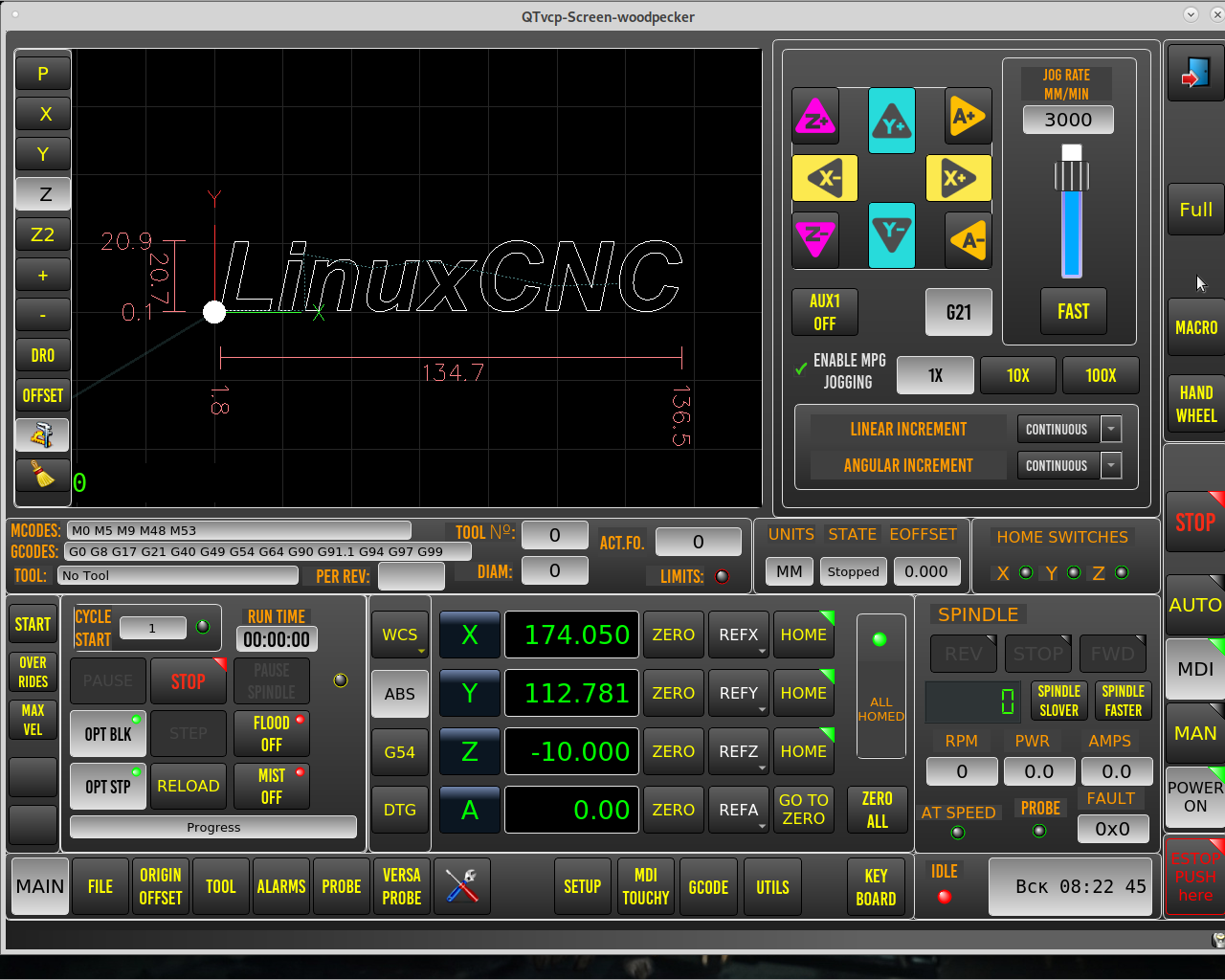Open REFY dropdown button
Image resolution: width=1225 pixels, height=980 pixels.
tap(739, 693)
